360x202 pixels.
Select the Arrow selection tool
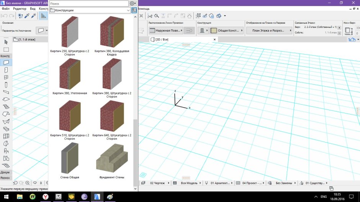pyautogui.click(x=6, y=42)
